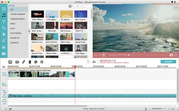179x111 pixels.
Task: Click the music library vertical scrollbar
Action: [x=91, y=14]
